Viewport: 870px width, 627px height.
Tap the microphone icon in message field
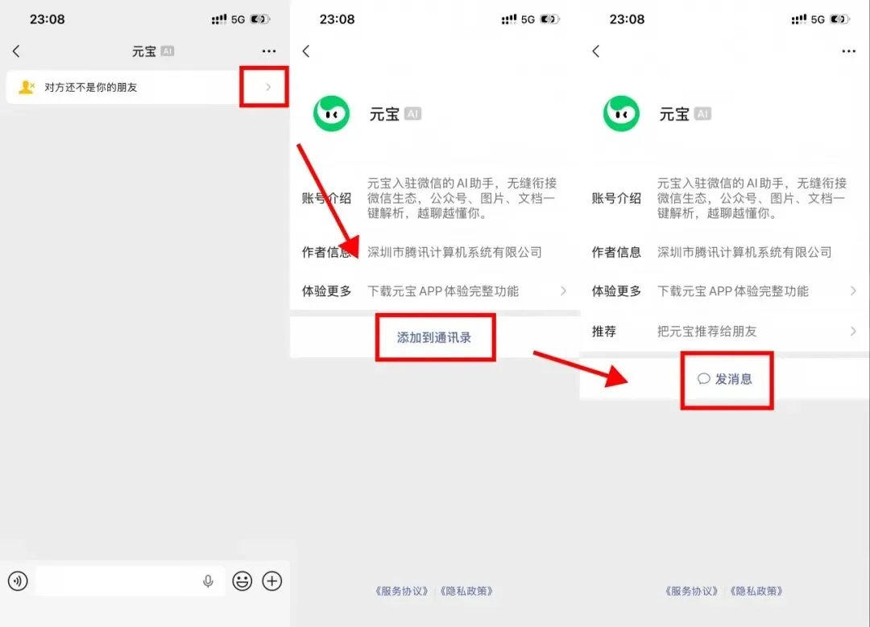(x=208, y=581)
